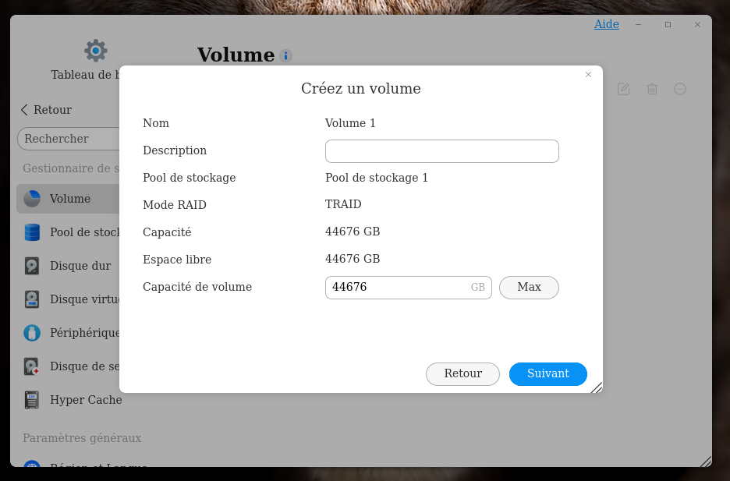Viewport: 730px width, 481px height.
Task: Click the Description text field
Action: [441, 151]
